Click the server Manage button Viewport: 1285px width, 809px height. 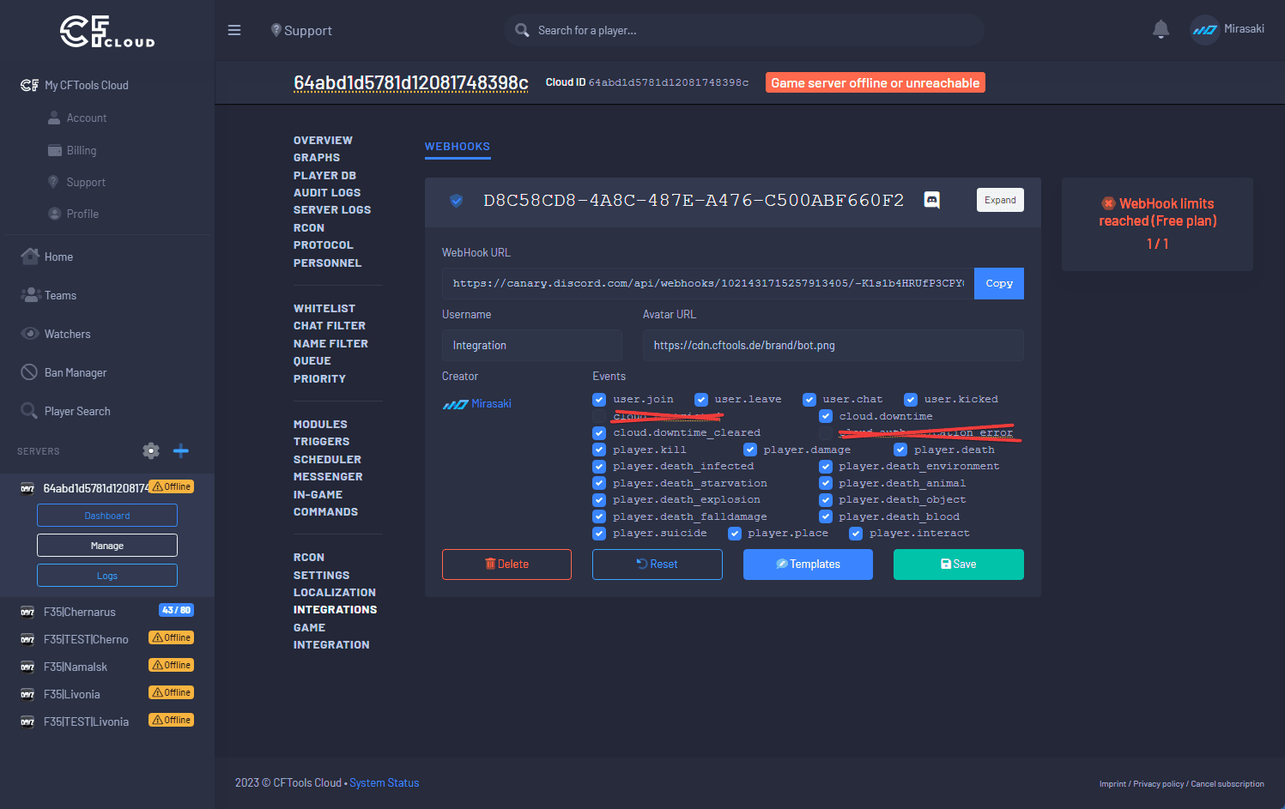pos(107,546)
